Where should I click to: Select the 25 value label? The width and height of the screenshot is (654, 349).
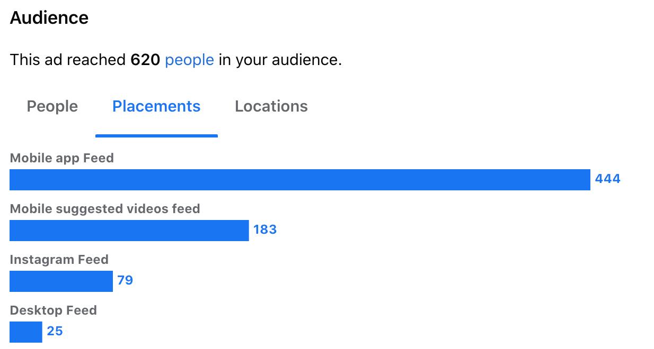pyautogui.click(x=55, y=331)
